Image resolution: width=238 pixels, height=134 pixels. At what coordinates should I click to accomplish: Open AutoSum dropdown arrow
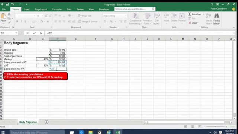point(203,14)
